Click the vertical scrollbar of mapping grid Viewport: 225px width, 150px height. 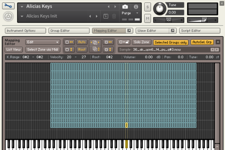[217, 103]
